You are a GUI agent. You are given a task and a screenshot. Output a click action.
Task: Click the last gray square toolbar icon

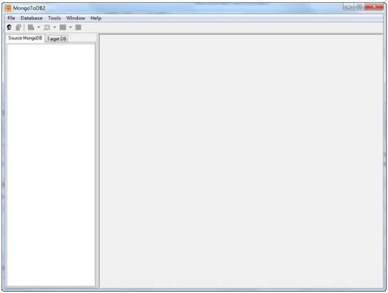click(78, 27)
